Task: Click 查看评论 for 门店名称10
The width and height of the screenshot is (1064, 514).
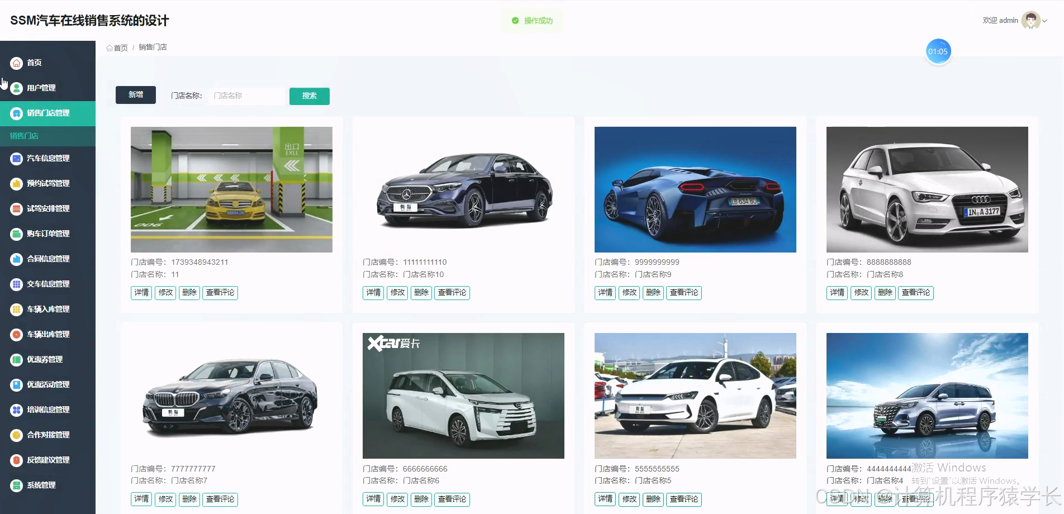Action: coord(452,293)
